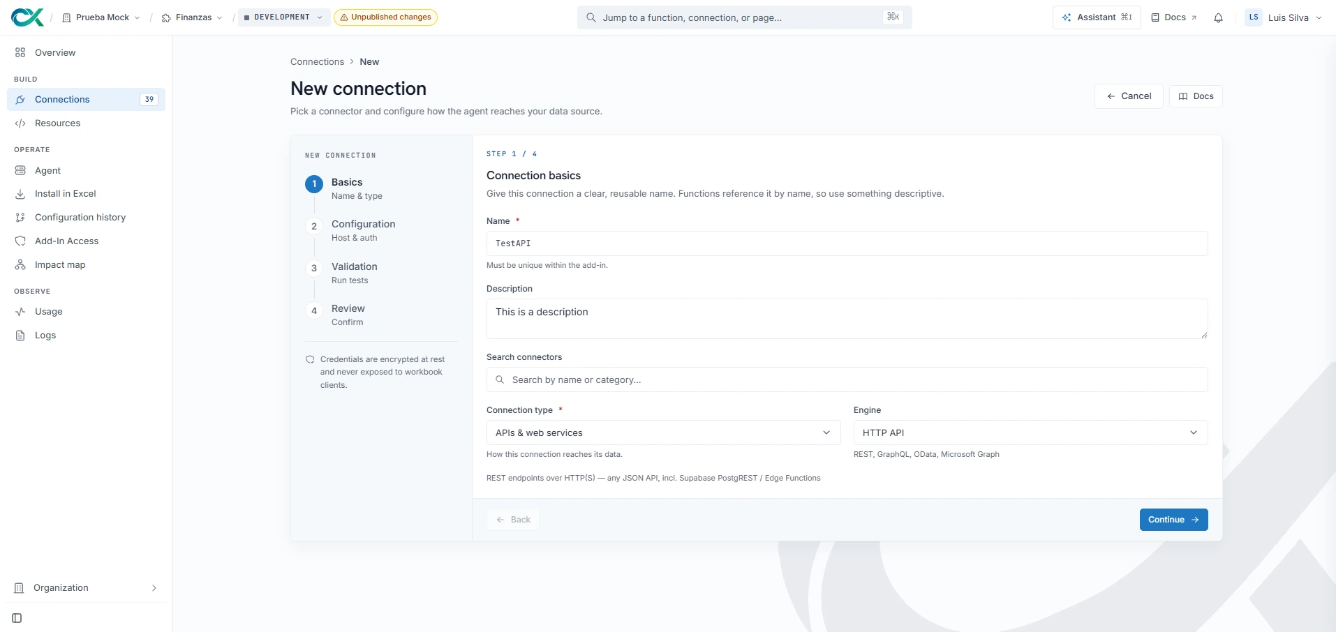Focus the Name input field
Image resolution: width=1336 pixels, height=632 pixels.
point(847,243)
